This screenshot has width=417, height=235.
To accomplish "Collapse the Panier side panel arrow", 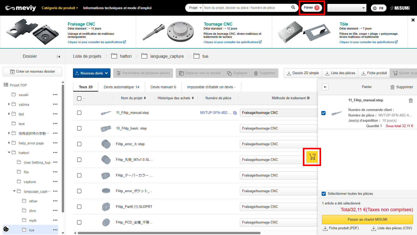I will pos(325,87).
